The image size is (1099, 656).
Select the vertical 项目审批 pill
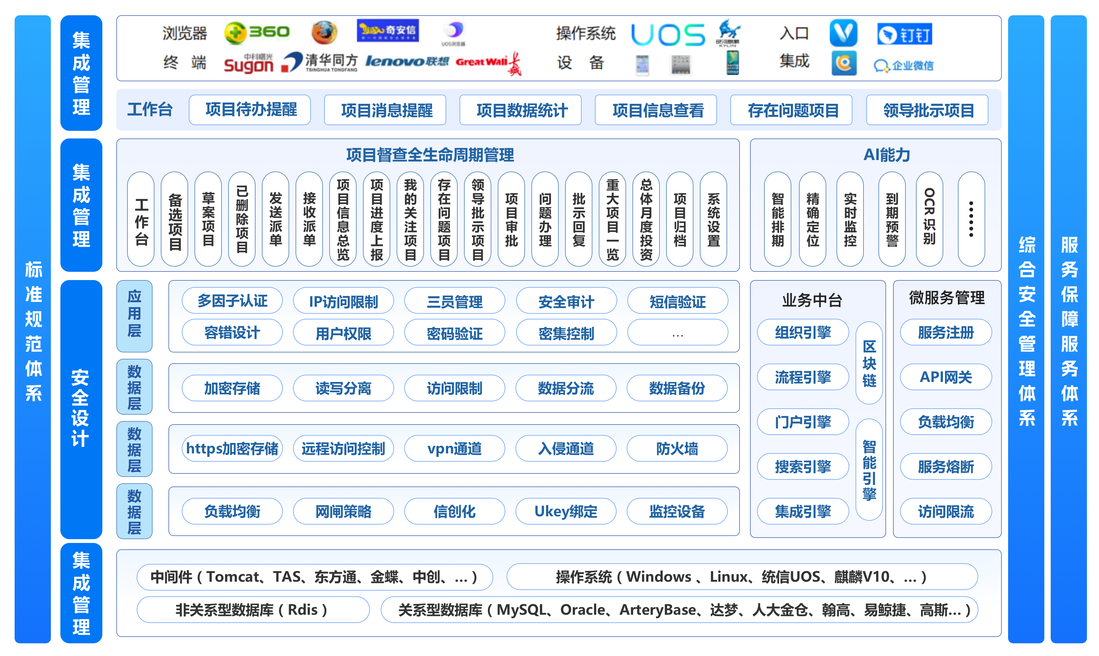click(x=511, y=219)
